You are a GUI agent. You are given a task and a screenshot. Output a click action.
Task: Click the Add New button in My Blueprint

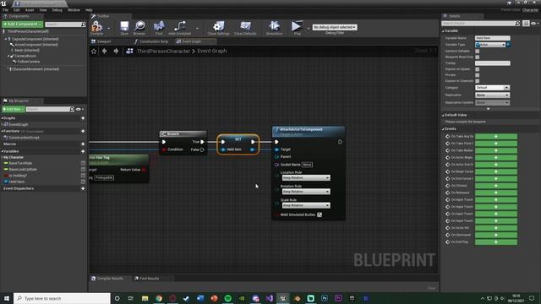click(14, 109)
